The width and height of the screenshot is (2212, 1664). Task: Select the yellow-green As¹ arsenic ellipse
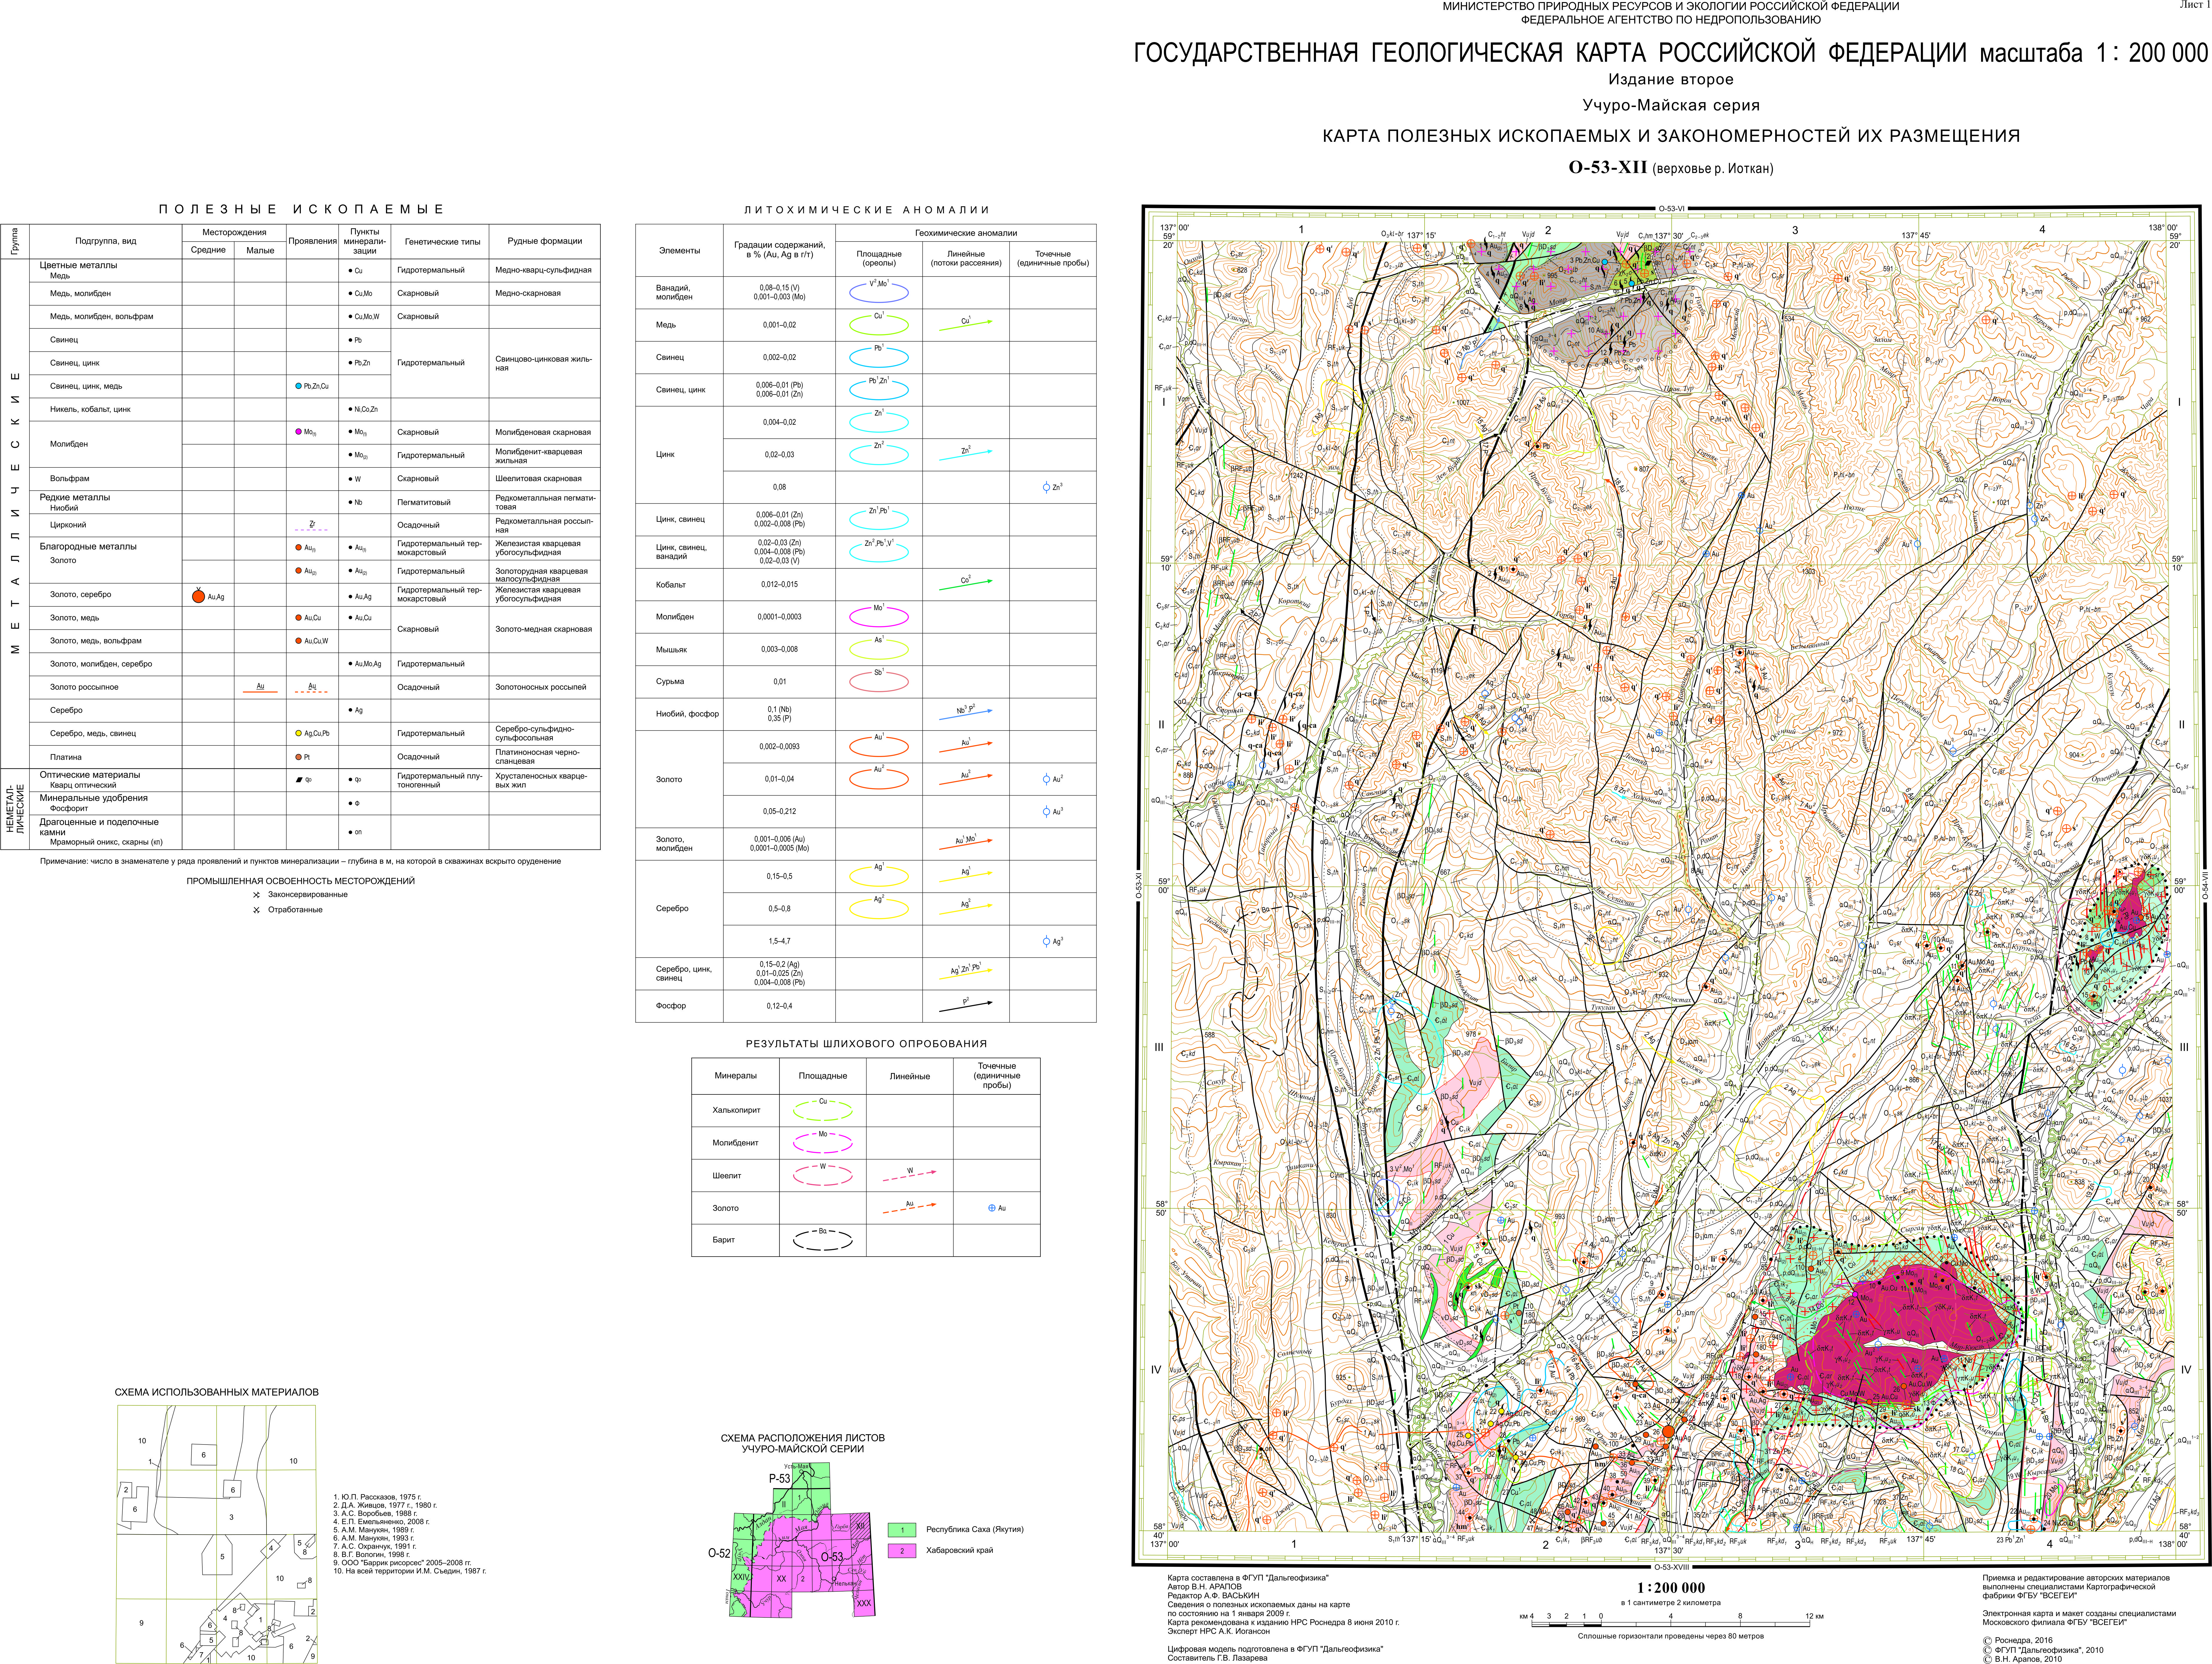coord(879,649)
